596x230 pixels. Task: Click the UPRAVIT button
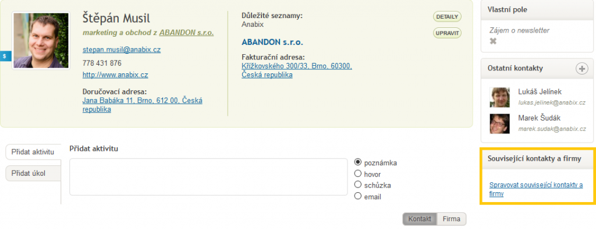pyautogui.click(x=447, y=33)
